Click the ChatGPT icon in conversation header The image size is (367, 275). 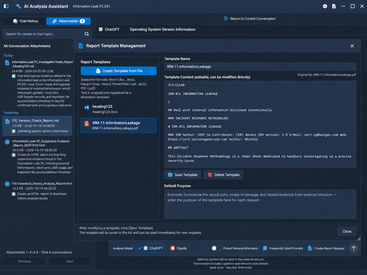tap(101, 29)
